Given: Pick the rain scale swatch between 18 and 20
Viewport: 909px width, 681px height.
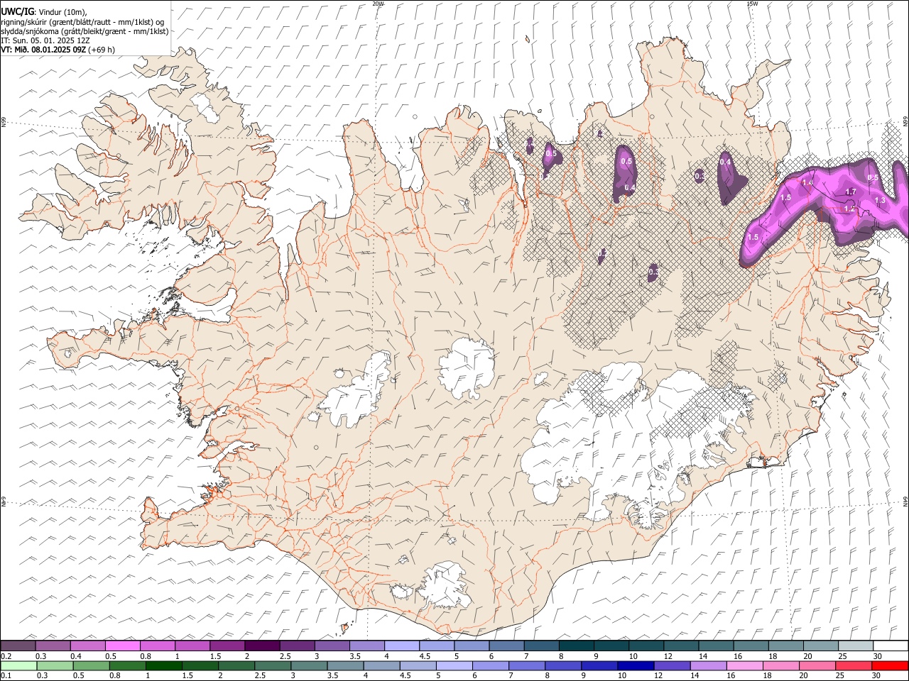Looking at the screenshot, I should [782, 665].
